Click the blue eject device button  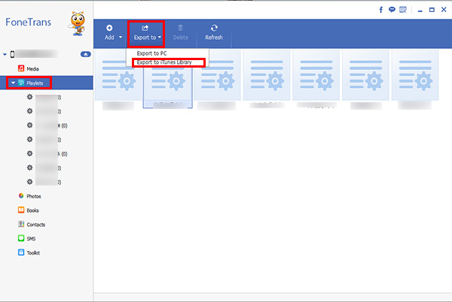[86, 54]
